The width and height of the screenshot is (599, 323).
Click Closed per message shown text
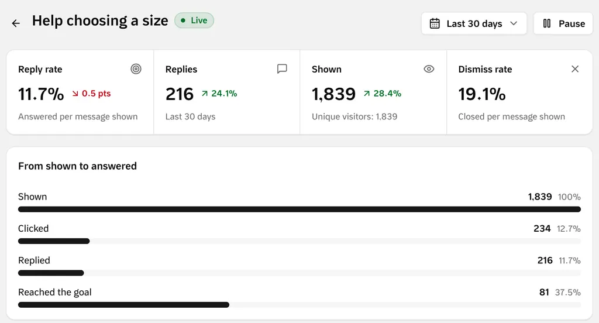tap(511, 116)
